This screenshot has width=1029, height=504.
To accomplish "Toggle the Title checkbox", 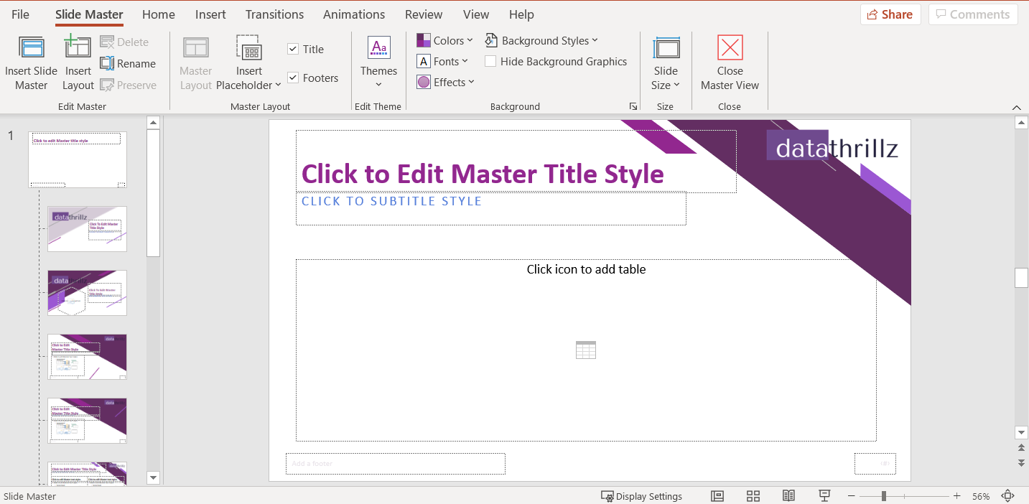I will pos(293,50).
